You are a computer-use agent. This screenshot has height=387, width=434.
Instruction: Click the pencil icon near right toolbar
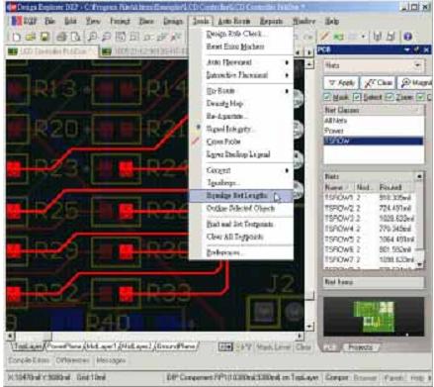[x=324, y=37]
